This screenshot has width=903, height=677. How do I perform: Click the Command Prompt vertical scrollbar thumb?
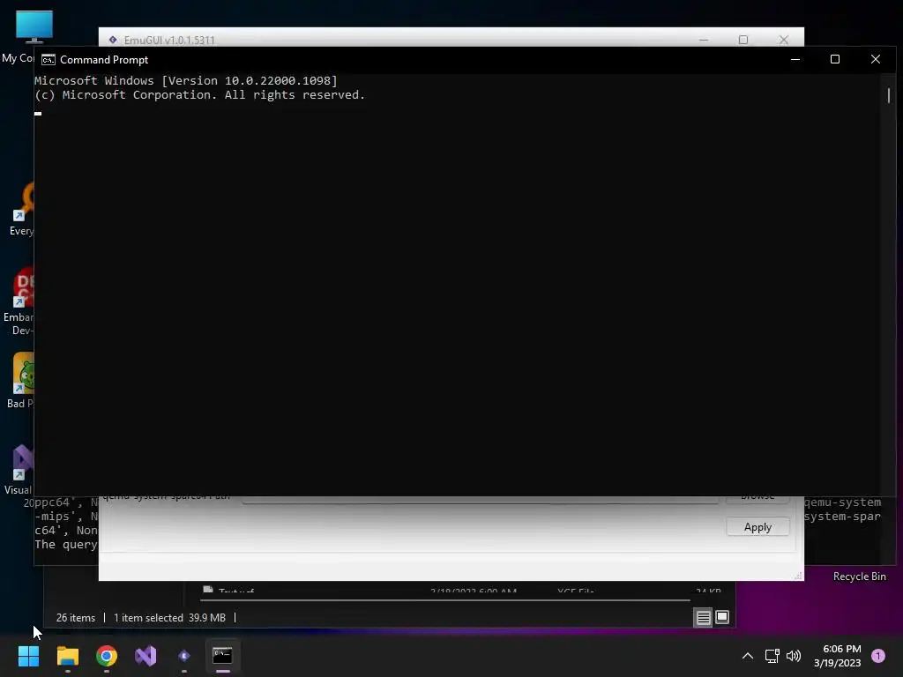pyautogui.click(x=889, y=95)
